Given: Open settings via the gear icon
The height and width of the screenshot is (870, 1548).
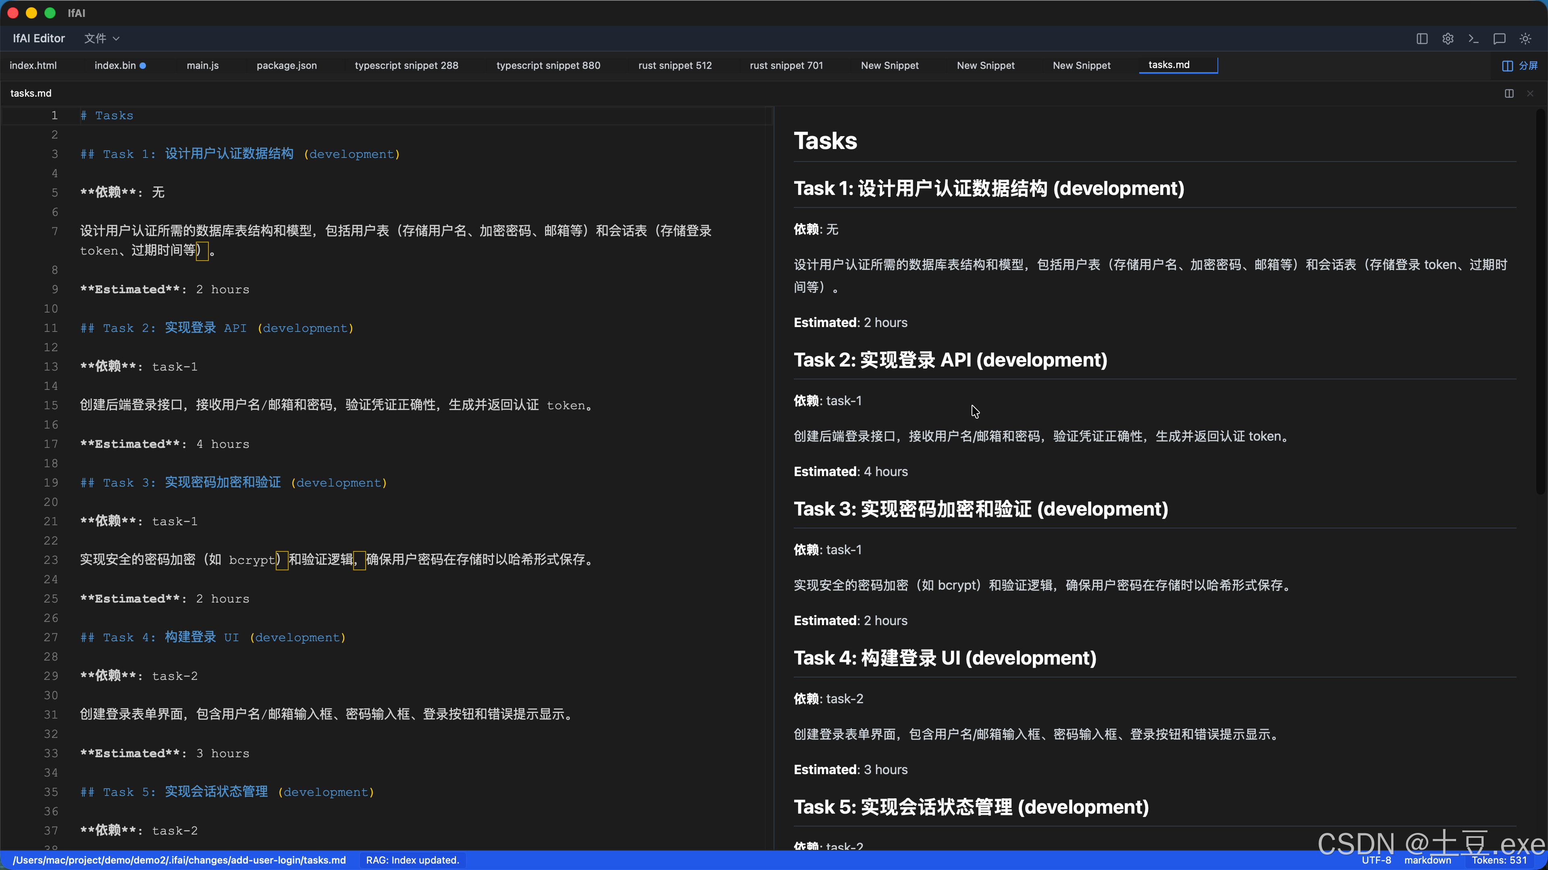Looking at the screenshot, I should 1448,38.
